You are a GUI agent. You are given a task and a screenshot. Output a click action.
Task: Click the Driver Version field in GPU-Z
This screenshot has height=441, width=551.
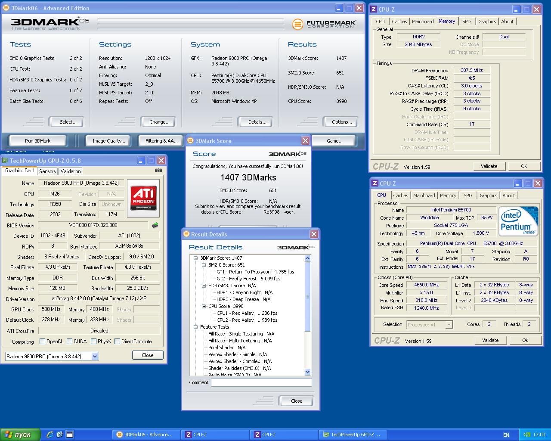coord(99,298)
